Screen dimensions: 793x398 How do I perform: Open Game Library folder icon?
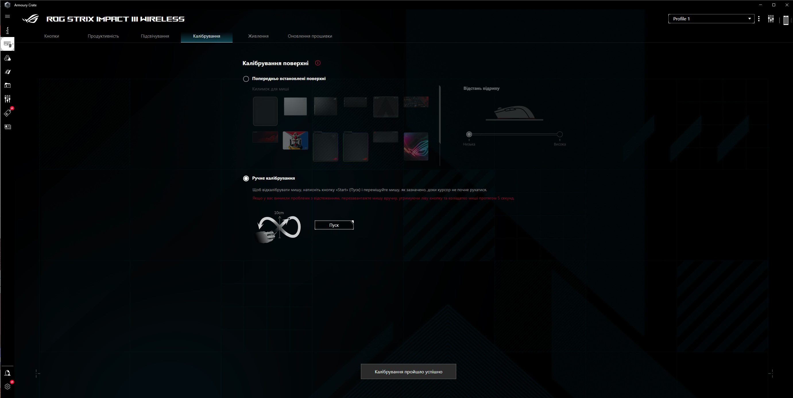(x=7, y=85)
